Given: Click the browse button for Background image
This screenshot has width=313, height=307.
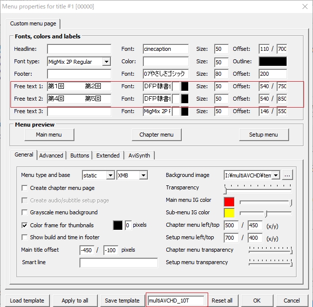Looking at the screenshot, I should tap(287, 175).
